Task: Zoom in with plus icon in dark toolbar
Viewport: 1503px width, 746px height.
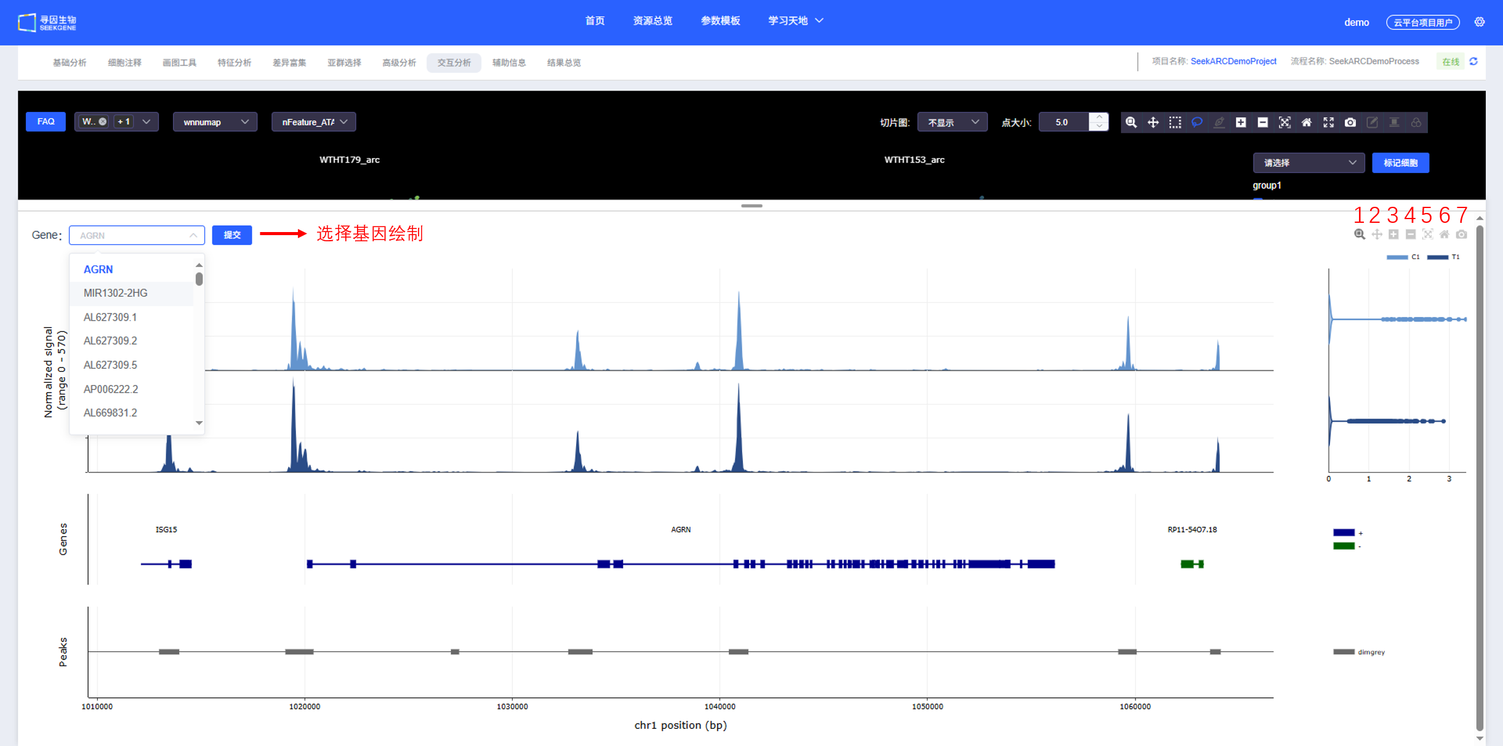Action: tap(1241, 122)
